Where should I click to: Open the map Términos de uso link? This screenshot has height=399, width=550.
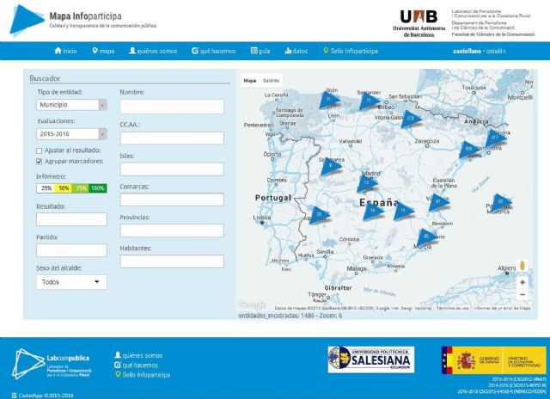(453, 308)
